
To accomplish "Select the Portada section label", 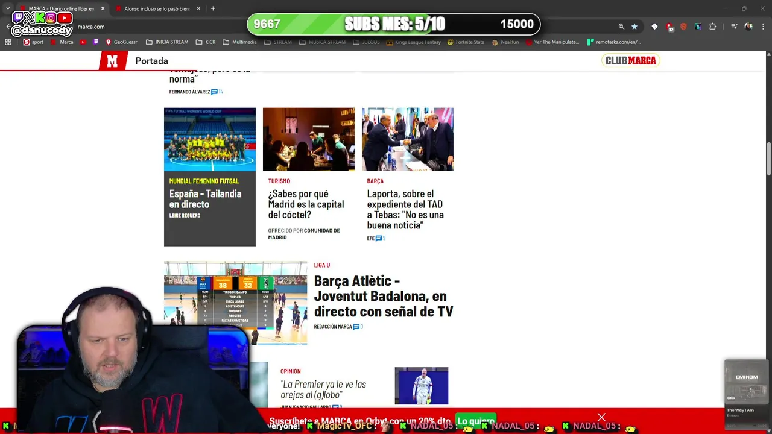I will point(151,61).
